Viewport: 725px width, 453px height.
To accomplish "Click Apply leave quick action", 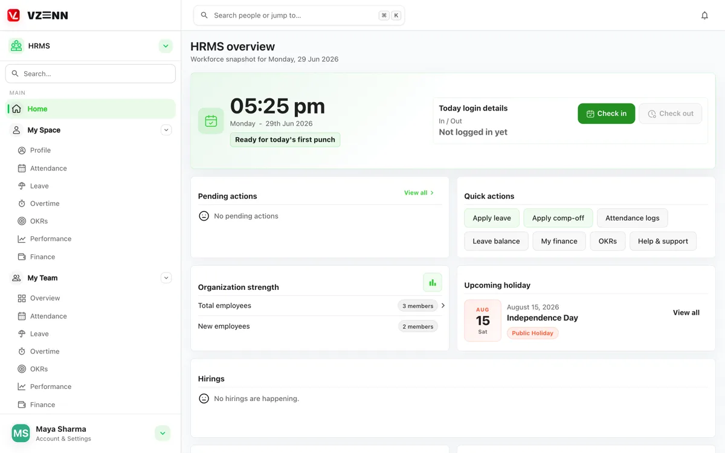I will 492,218.
